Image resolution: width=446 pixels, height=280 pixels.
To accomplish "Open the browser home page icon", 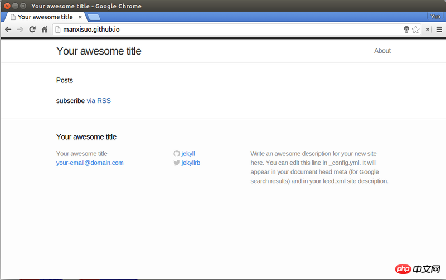I will pos(45,30).
